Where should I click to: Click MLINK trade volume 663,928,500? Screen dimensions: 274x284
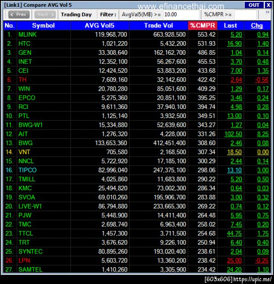(169, 35)
